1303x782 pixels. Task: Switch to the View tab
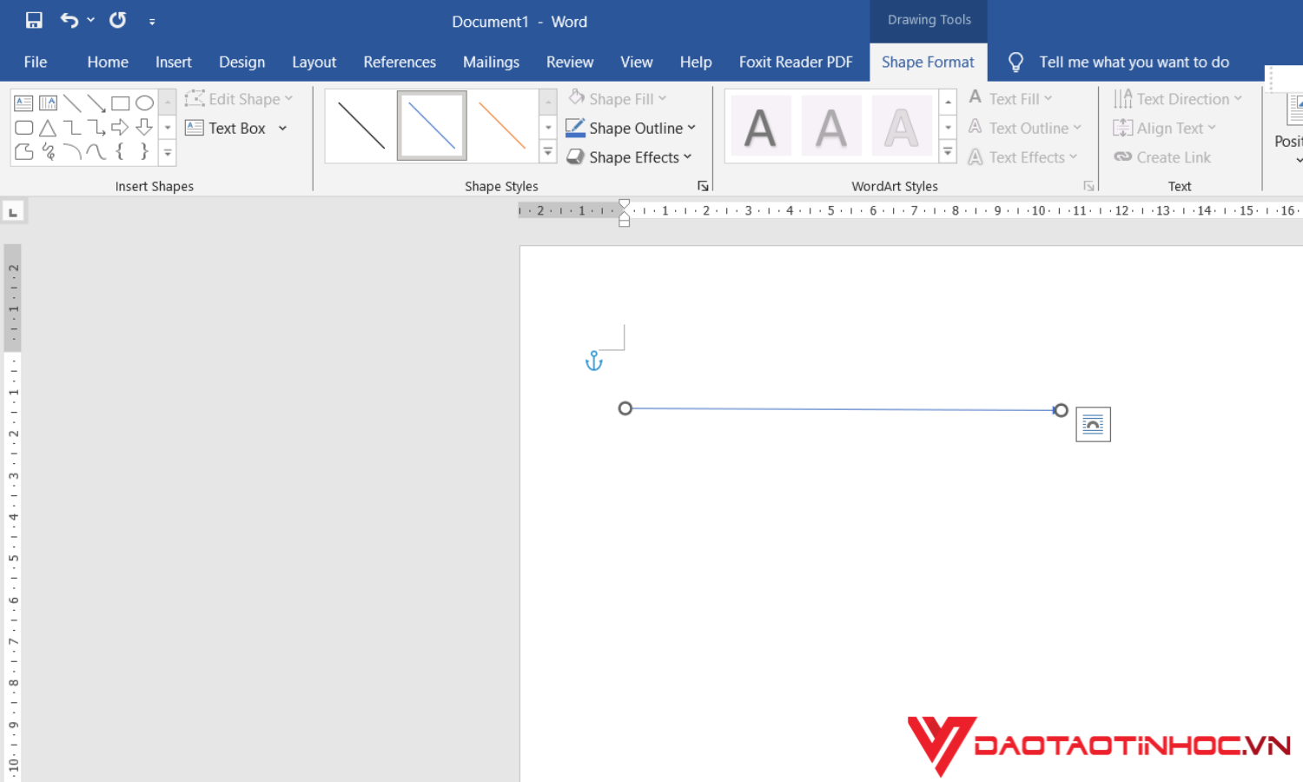637,62
